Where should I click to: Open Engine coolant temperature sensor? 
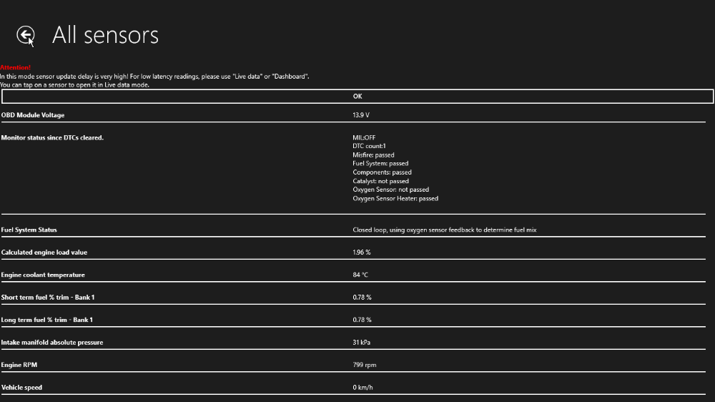[43, 275]
